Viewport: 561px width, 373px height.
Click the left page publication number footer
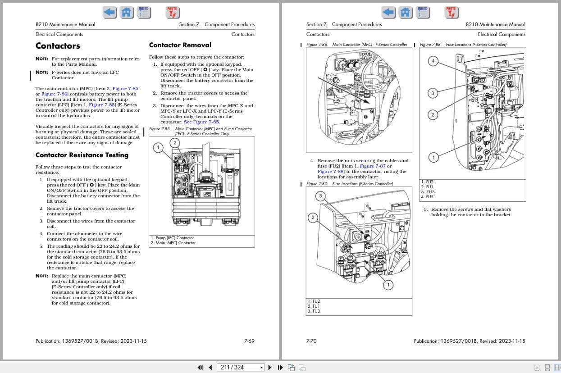click(91, 341)
